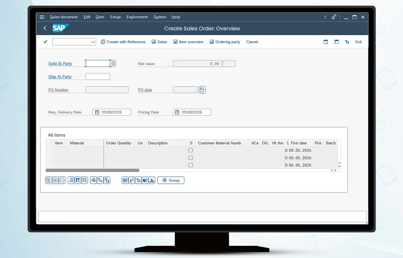Add an item with the plus icon
Viewport: 403px width, 258px height.
(55, 180)
